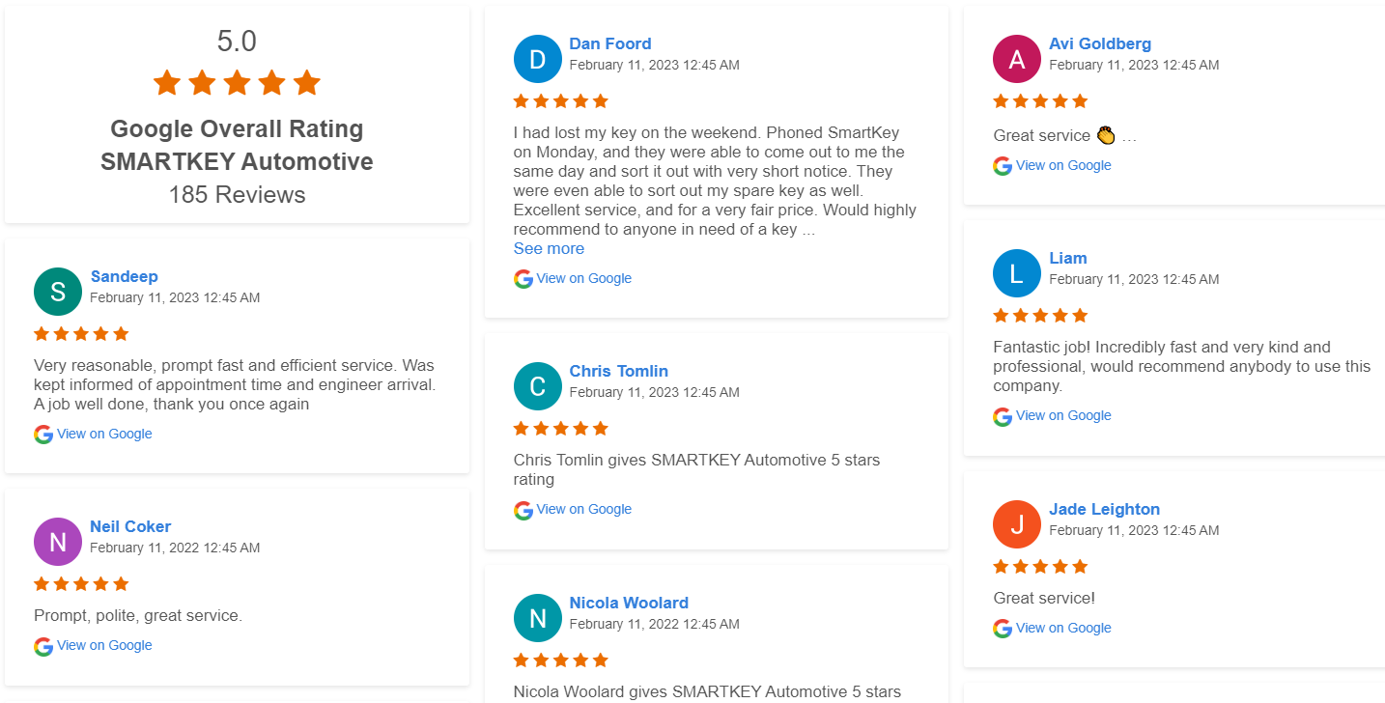Click the Avi Goldberg reviewer name
Viewport: 1385px width, 703px height.
click(x=1100, y=43)
